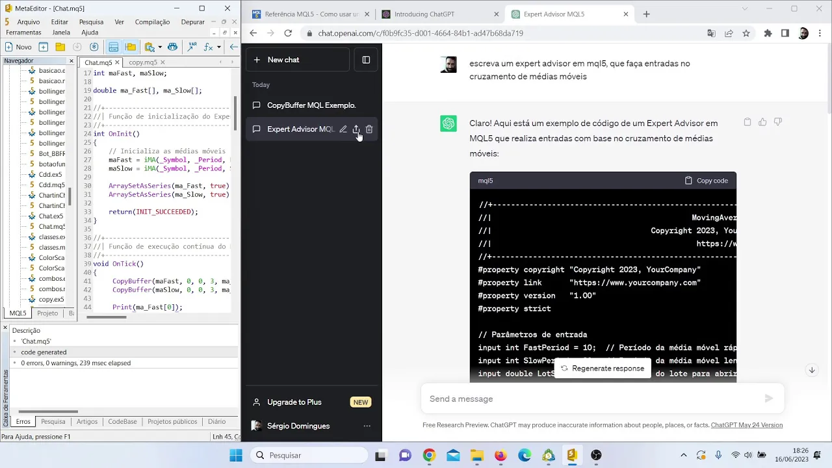Open Firefox from the taskbar
The width and height of the screenshot is (832, 468).
[x=500, y=455]
